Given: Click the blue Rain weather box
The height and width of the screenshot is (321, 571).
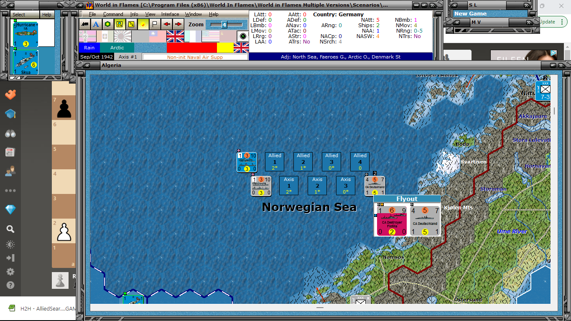Looking at the screenshot, I should 89,48.
